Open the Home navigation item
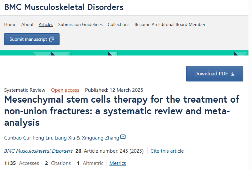252x170 pixels. click(10, 24)
